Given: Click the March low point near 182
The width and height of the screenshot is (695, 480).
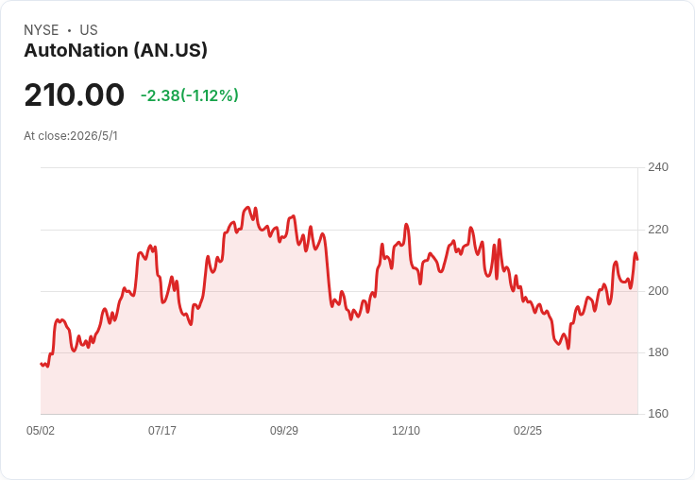Looking at the screenshot, I should (x=568, y=349).
